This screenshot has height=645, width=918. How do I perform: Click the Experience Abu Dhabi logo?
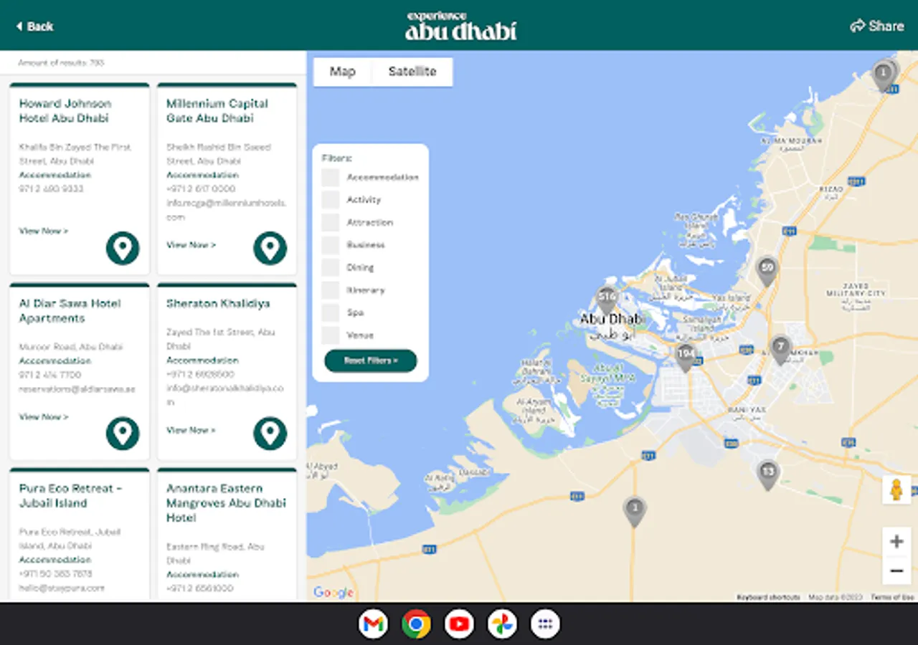click(x=460, y=26)
